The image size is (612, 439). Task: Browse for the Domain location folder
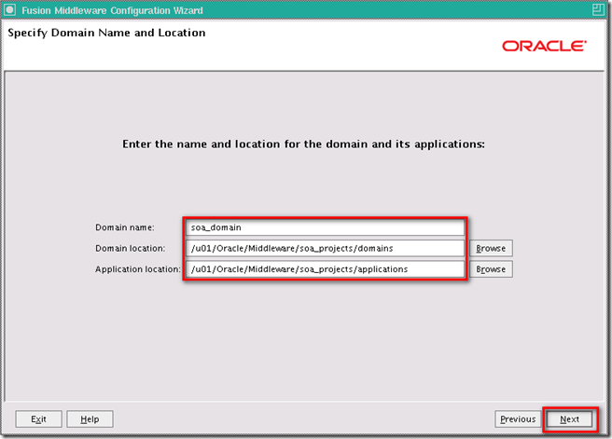tap(491, 248)
